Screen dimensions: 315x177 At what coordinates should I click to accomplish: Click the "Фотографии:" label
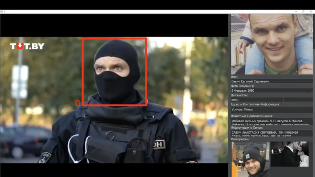240,139
